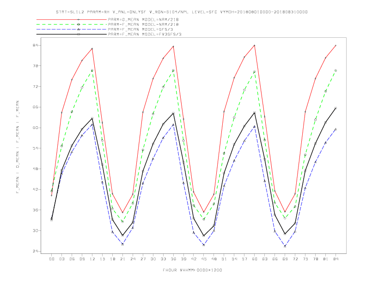Click y-axis tick value 84
The width and height of the screenshot is (366, 282).
click(36, 45)
